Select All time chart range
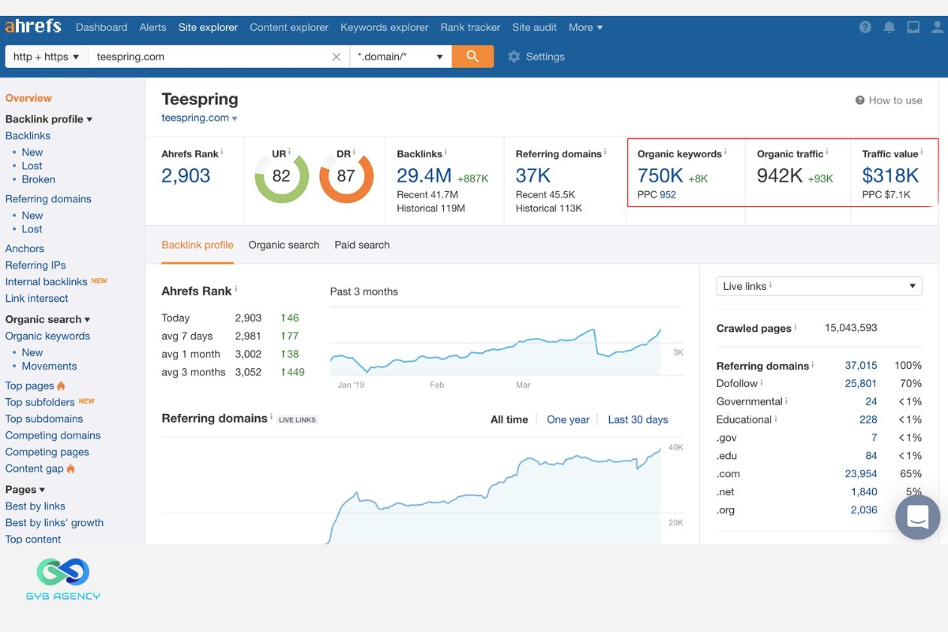 point(509,419)
